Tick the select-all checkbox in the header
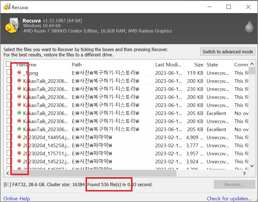Image resolution: width=258 pixels, height=202 pixels. point(8,64)
